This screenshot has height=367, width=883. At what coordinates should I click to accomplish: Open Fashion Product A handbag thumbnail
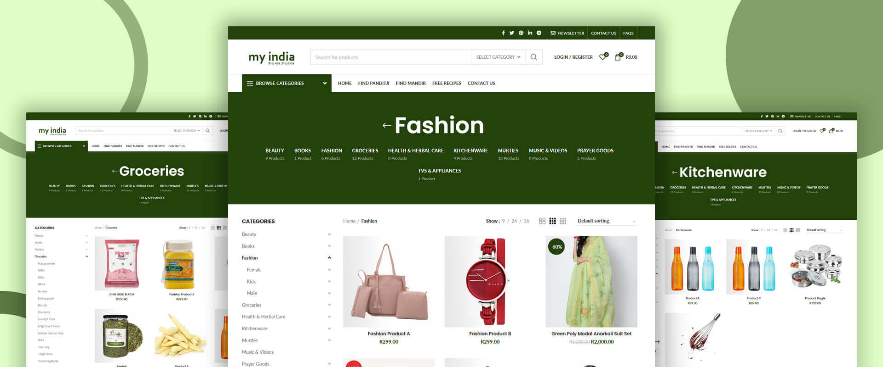(x=389, y=282)
